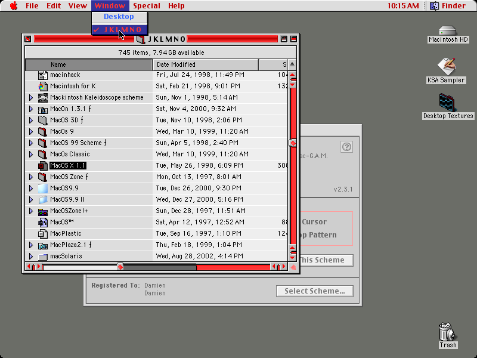Open the Finder application menu
Screen dimensions: 477x358
pos(449,6)
